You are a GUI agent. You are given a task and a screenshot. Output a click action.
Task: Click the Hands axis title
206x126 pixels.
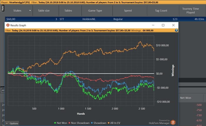tap(81, 114)
